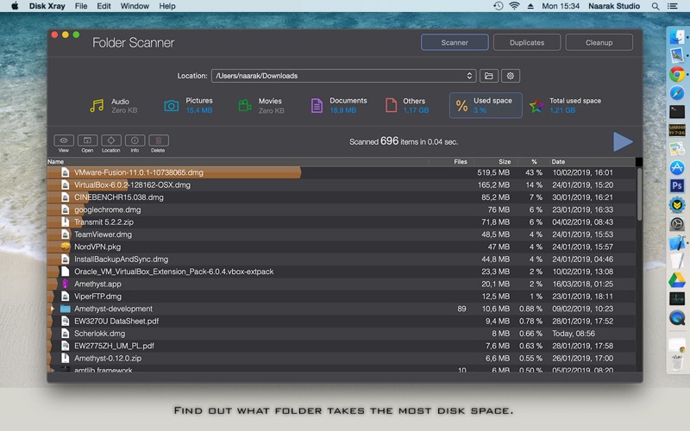Expand the Amethyst-development folder

[x=53, y=309]
